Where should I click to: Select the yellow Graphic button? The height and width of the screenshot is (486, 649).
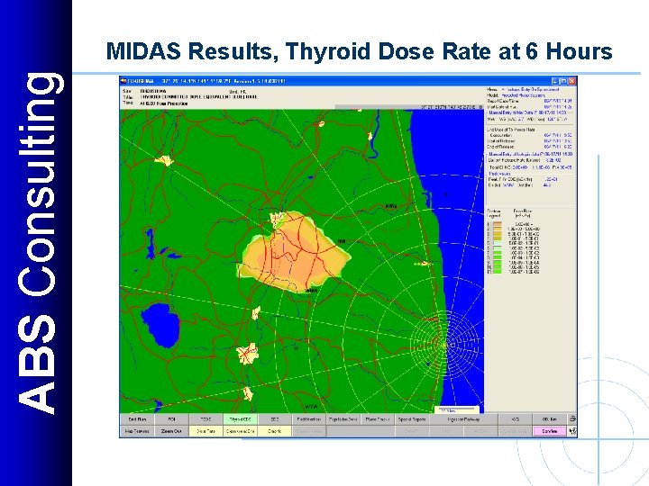click(274, 431)
